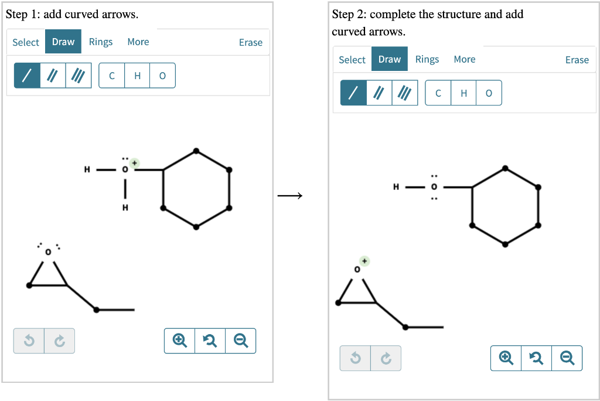
Task: Click the Erase button in Step 1
Action: click(x=251, y=42)
